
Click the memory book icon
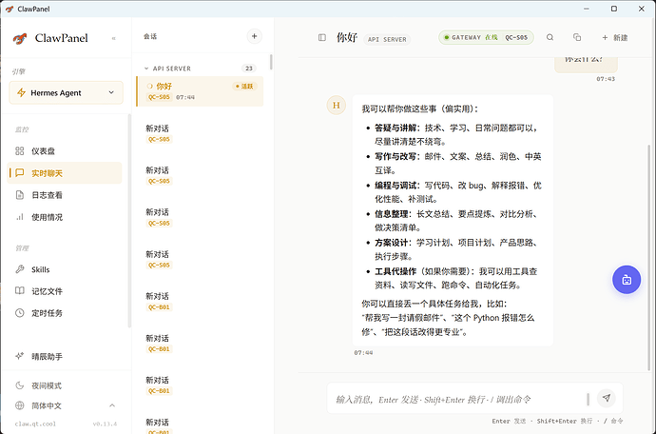point(20,290)
